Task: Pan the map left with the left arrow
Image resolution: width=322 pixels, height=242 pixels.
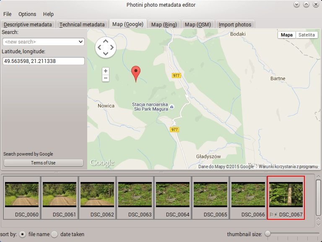Action: [x=99, y=47]
